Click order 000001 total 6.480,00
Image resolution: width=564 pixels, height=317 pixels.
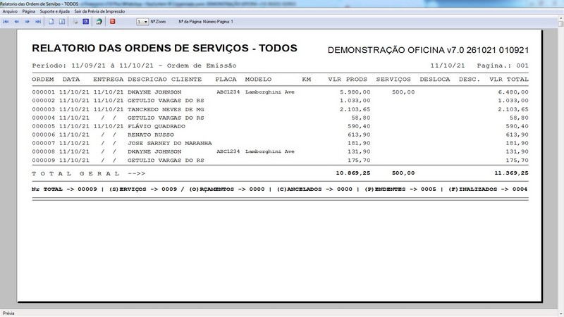[x=513, y=92]
